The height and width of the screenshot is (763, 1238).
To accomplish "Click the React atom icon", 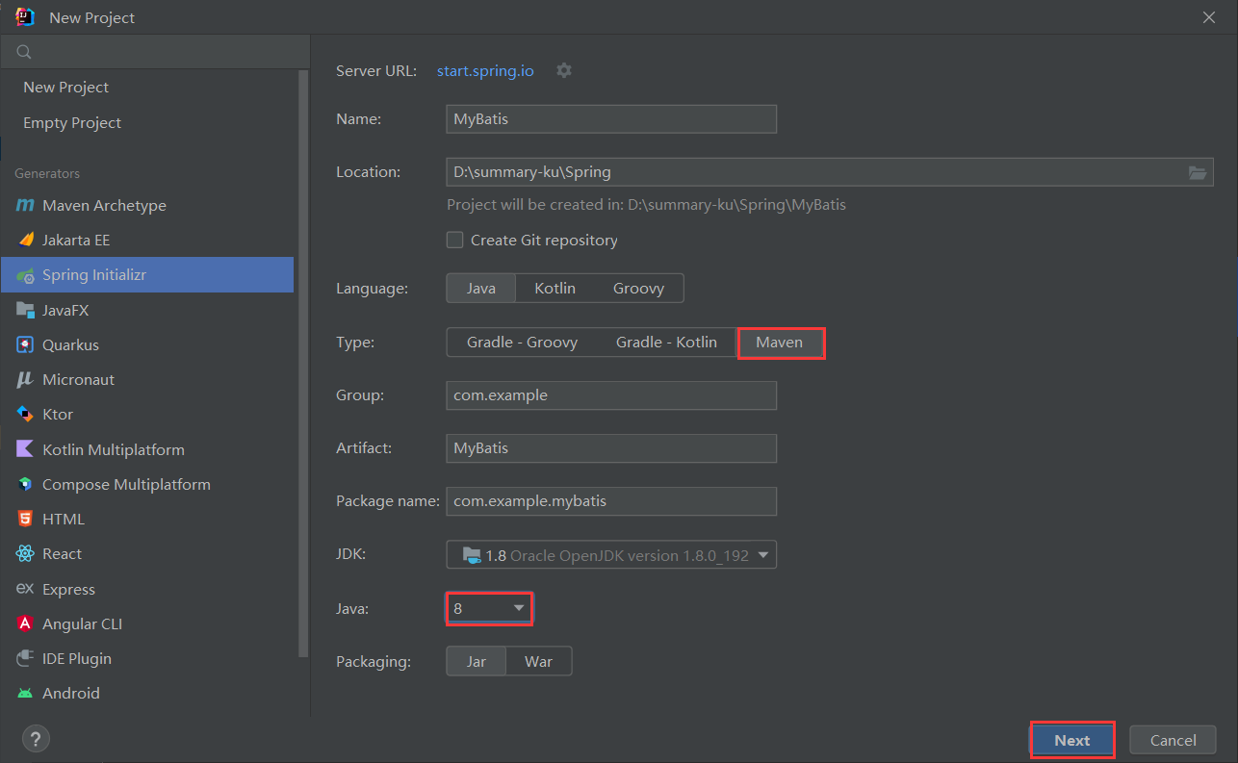I will click(25, 553).
